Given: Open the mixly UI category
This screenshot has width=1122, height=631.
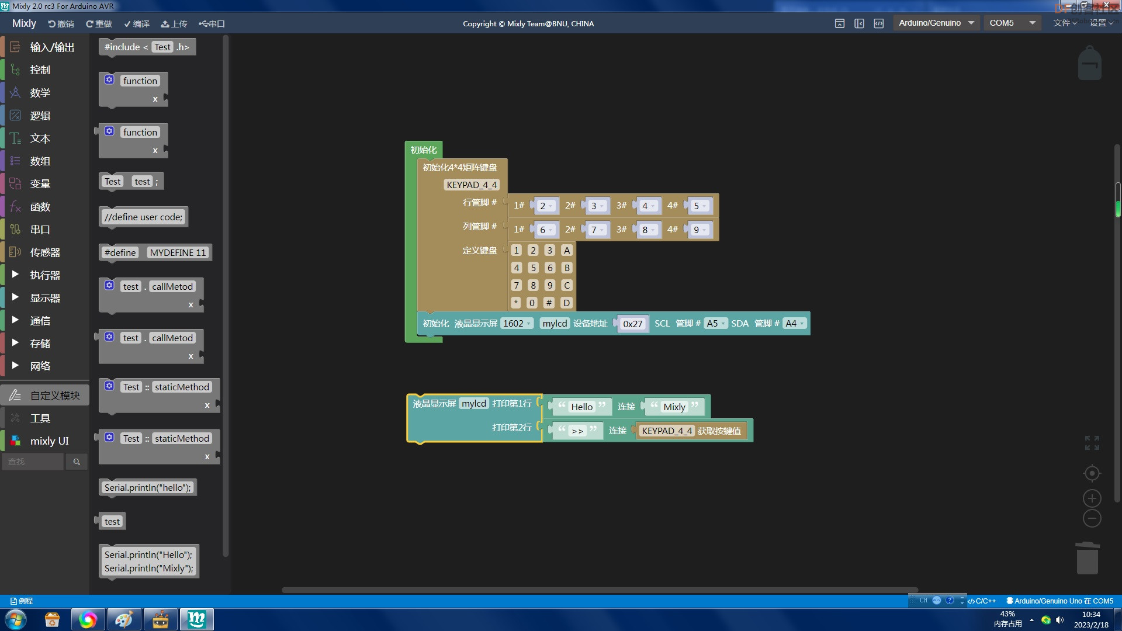Looking at the screenshot, I should tap(46, 441).
